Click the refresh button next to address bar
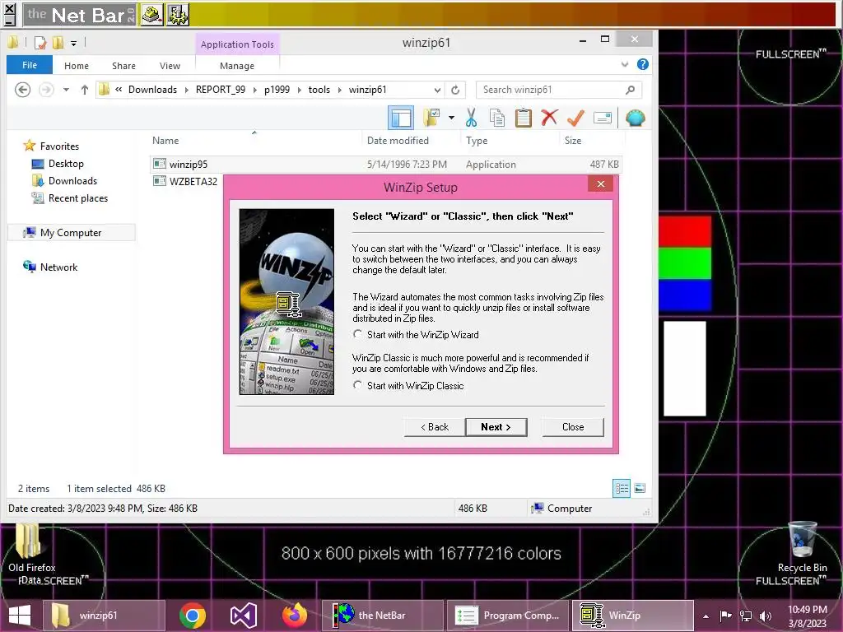Image resolution: width=843 pixels, height=632 pixels. point(455,90)
